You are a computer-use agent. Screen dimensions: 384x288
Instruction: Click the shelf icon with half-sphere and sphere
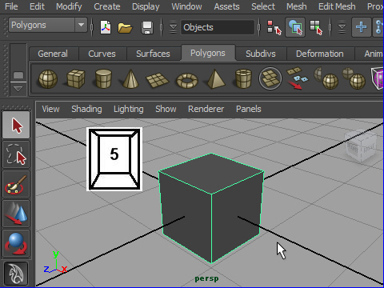tap(326, 78)
